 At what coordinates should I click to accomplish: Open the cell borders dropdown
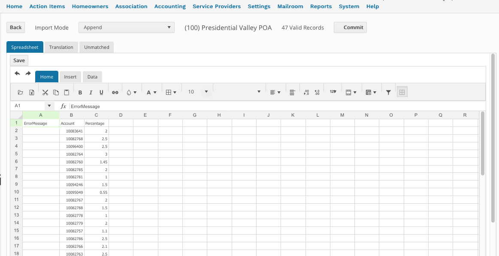coord(171,92)
